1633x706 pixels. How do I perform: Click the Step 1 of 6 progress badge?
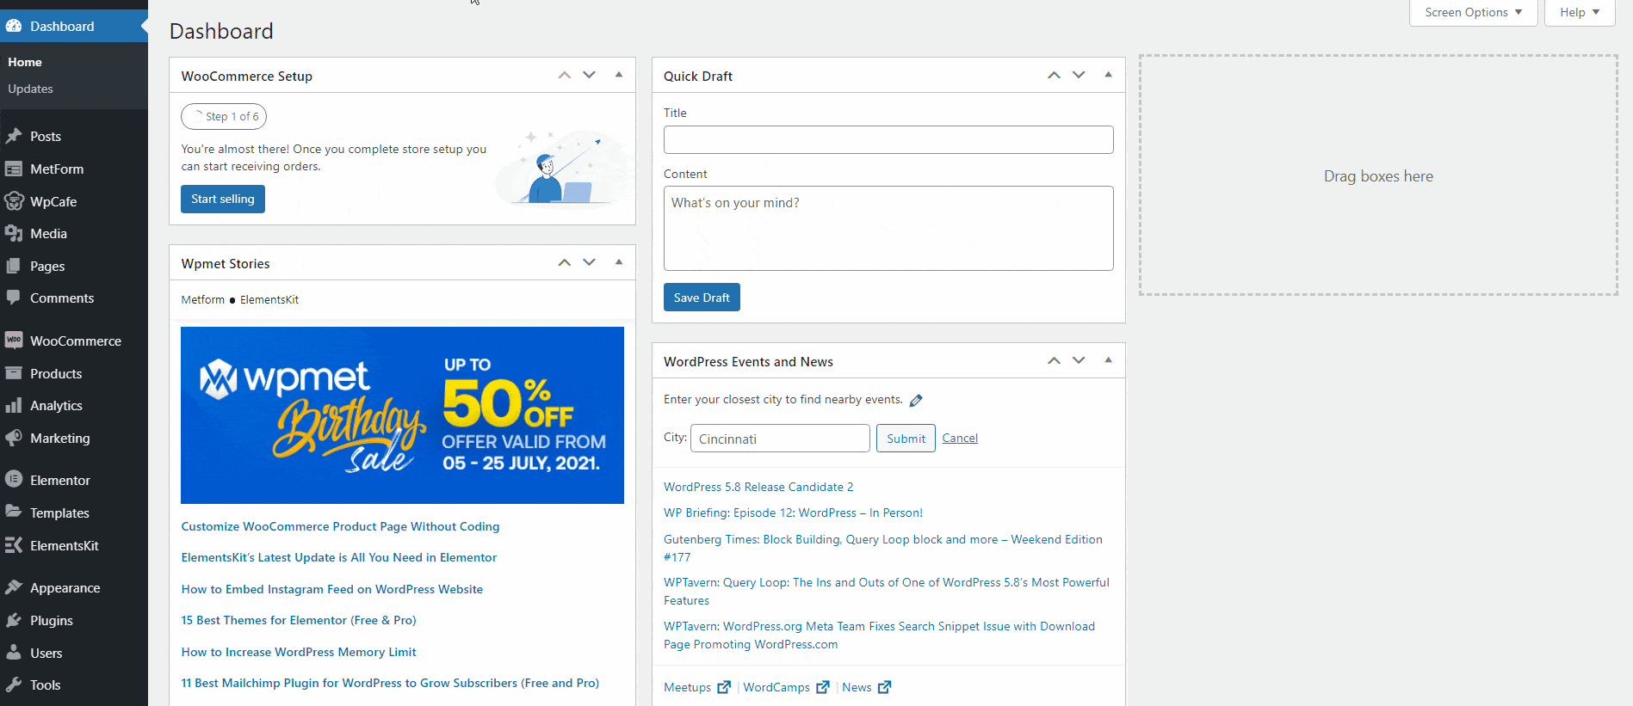pos(224,116)
